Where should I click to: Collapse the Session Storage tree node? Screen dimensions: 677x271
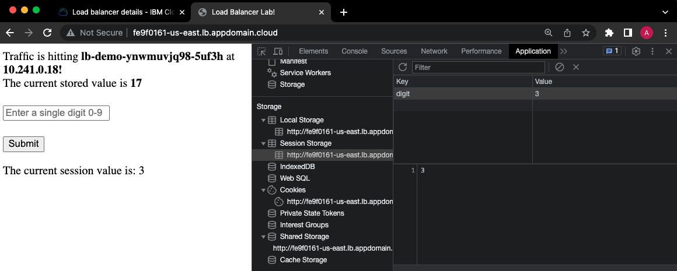263,143
